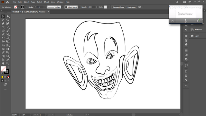Open the fill color dropdown in control bar
Screen dimensions: 206x116
pyautogui.click(x=19, y=7)
